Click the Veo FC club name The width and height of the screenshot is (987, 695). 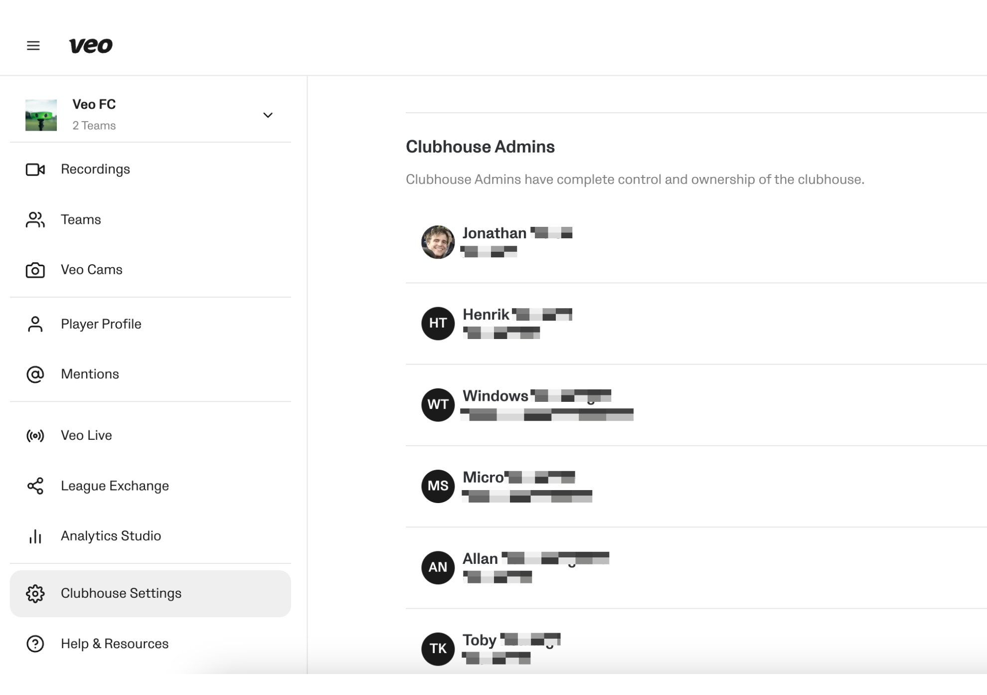(94, 104)
